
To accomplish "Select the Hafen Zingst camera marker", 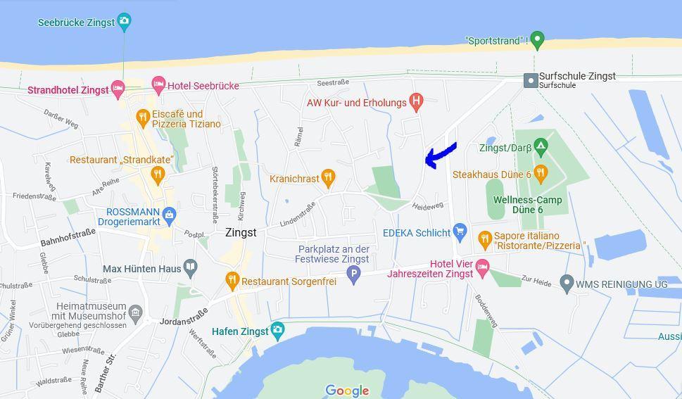I will [x=277, y=331].
